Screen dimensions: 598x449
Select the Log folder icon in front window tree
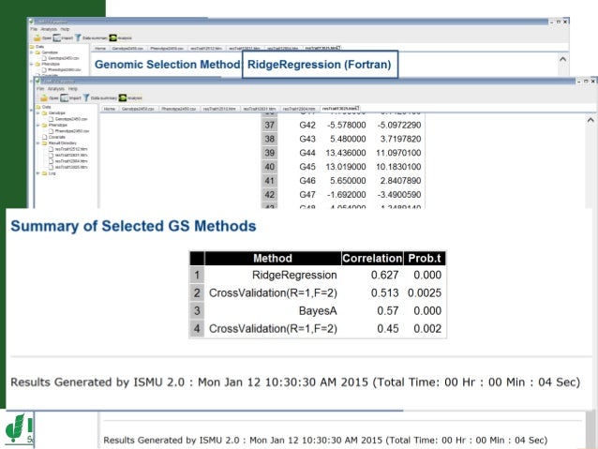click(x=45, y=173)
